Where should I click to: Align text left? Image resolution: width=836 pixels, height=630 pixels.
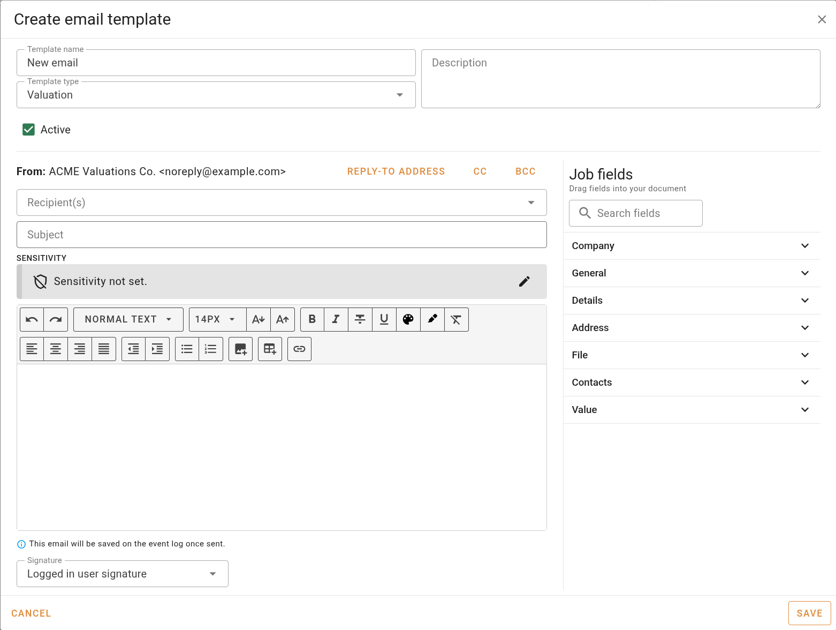[x=32, y=349]
